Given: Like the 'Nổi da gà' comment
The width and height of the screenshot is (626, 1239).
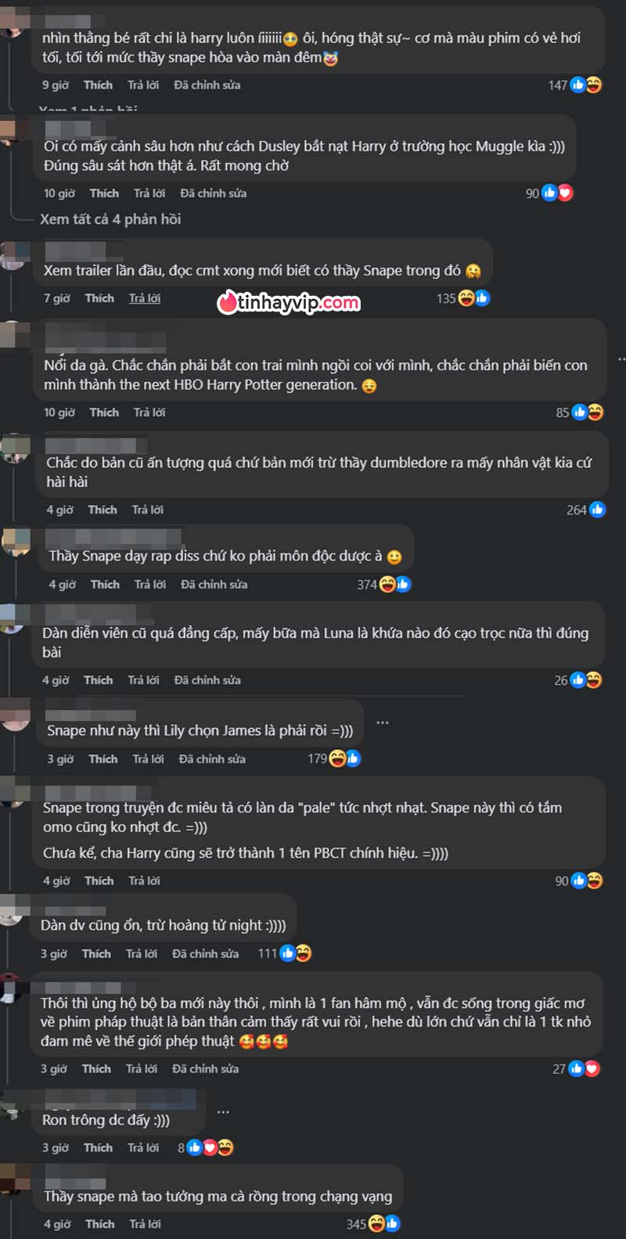Looking at the screenshot, I should [x=104, y=412].
